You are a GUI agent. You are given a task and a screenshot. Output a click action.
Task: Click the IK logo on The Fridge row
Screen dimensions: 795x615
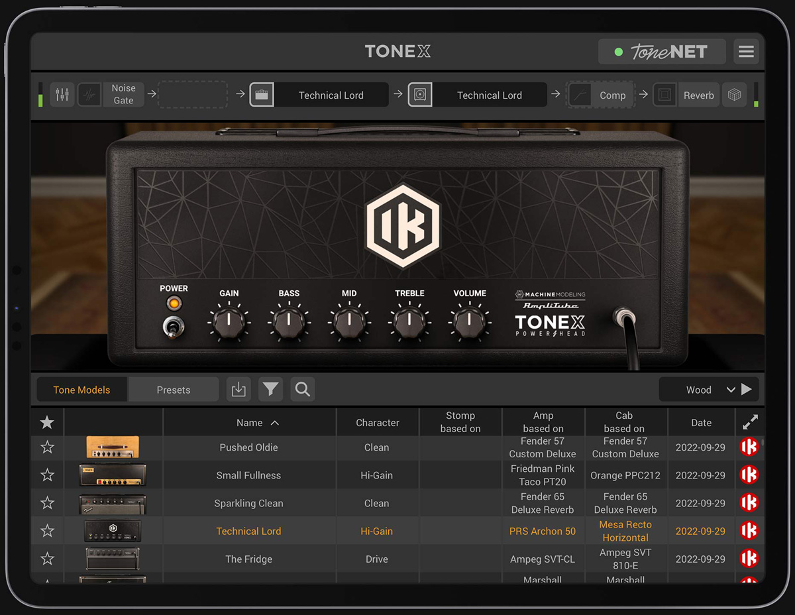(x=749, y=559)
